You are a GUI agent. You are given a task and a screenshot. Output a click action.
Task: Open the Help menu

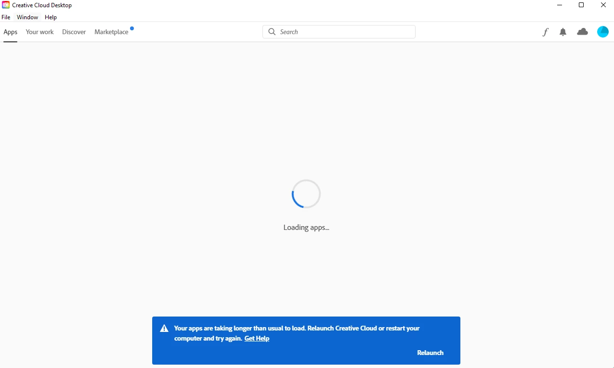tap(51, 17)
